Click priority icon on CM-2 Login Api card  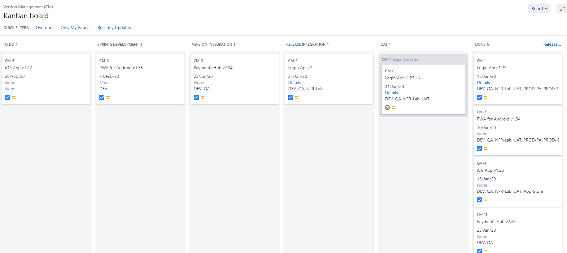[297, 97]
